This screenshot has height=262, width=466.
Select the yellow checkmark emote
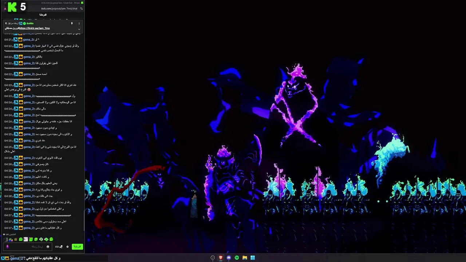16,239
